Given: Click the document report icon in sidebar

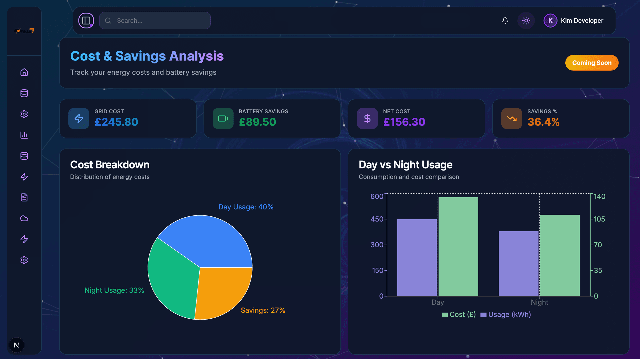Looking at the screenshot, I should tap(24, 197).
